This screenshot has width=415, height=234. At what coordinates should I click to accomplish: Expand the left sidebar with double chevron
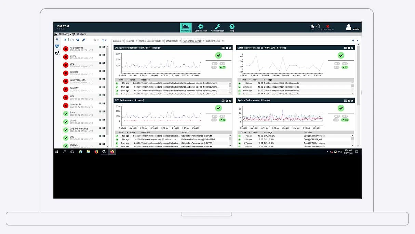click(x=57, y=39)
